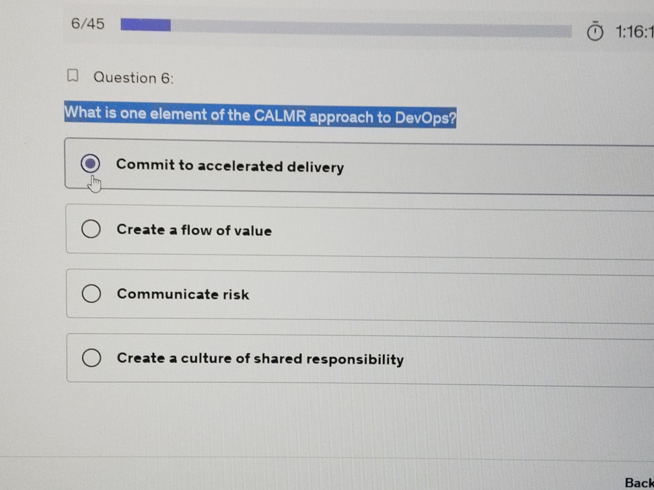
Task: Click the Create a culture of shared responsibility text
Action: (x=260, y=359)
